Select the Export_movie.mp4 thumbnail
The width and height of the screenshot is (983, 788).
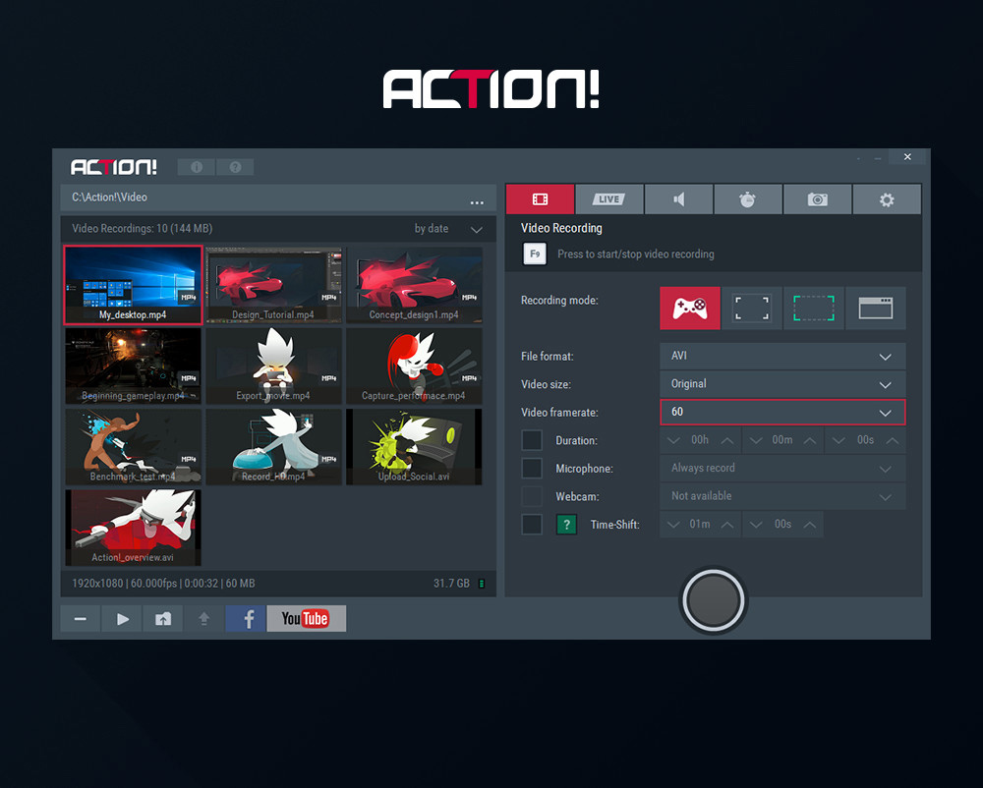[273, 366]
